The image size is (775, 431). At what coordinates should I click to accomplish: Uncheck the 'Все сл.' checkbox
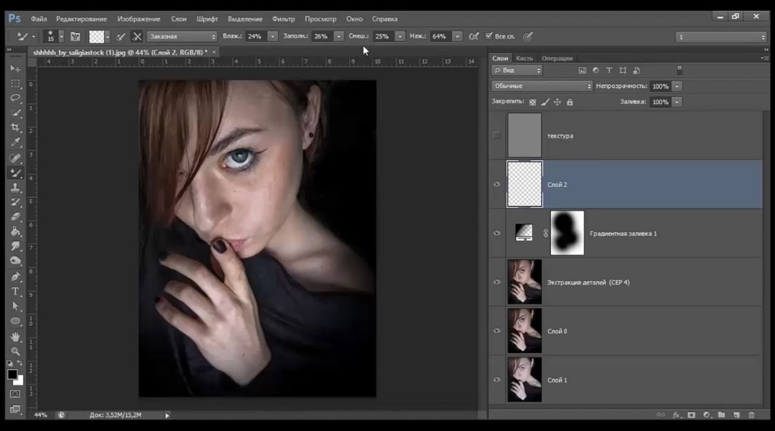click(x=489, y=37)
